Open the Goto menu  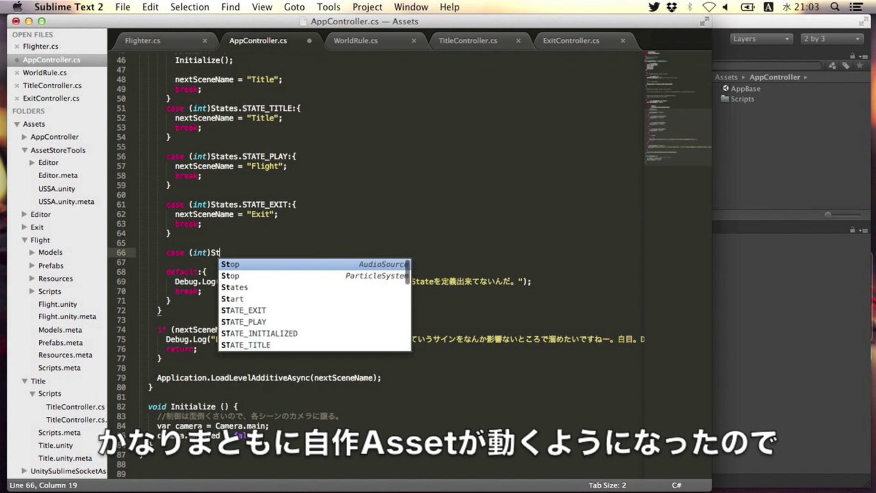pos(294,7)
